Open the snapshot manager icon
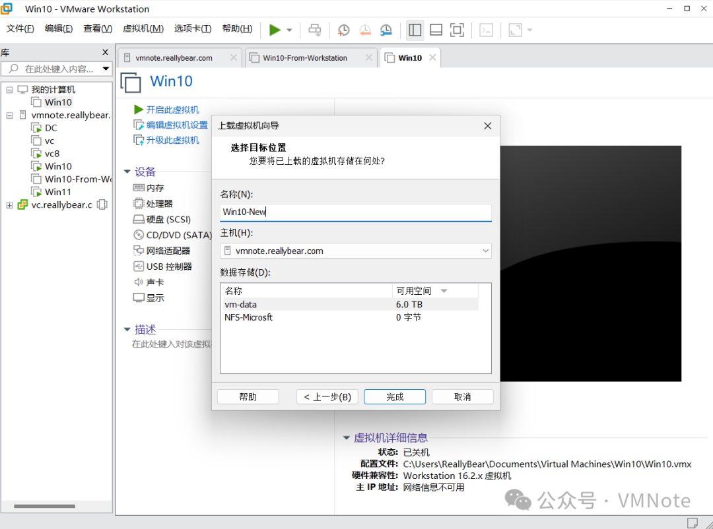This screenshot has width=713, height=529. pos(386,30)
